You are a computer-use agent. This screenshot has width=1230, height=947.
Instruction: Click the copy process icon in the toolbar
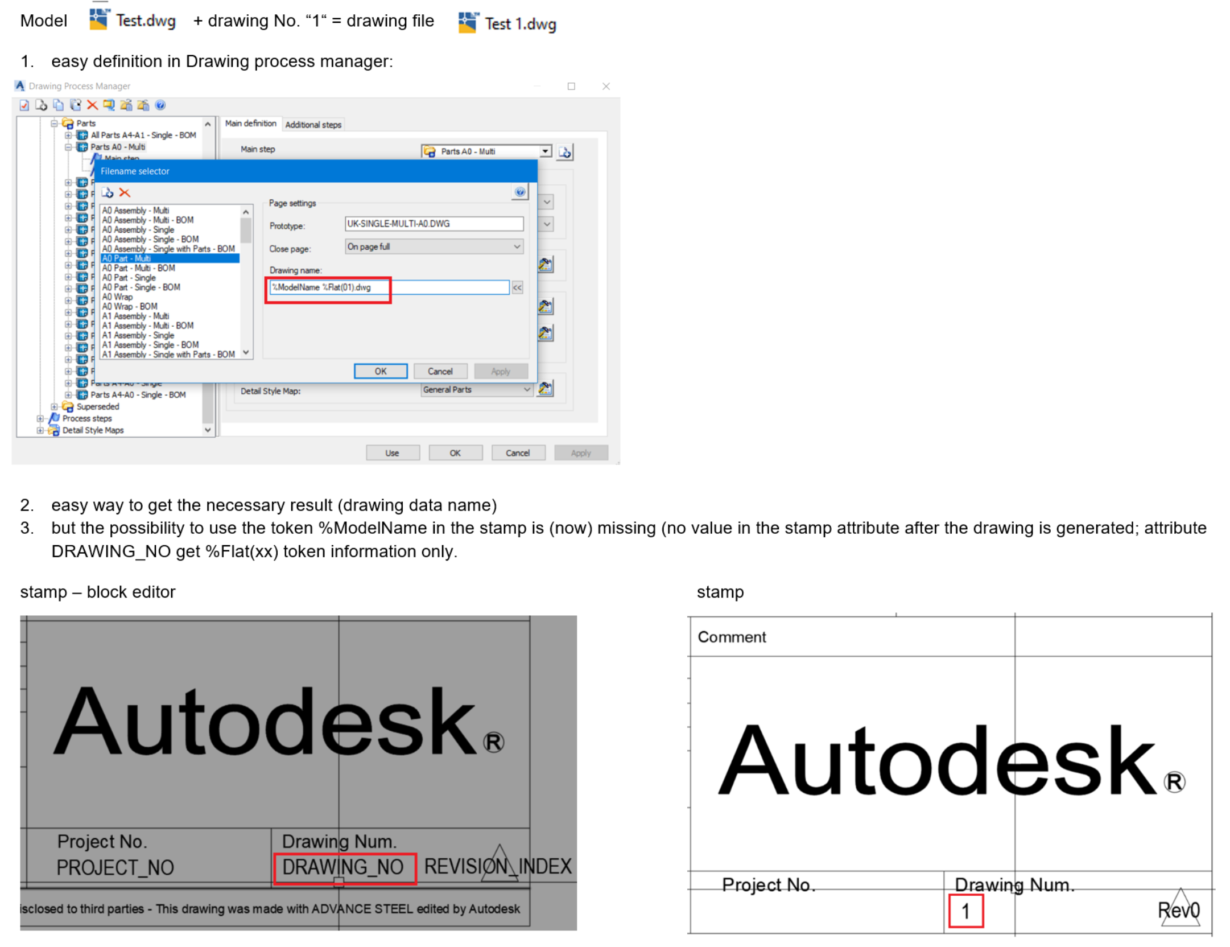pyautogui.click(x=57, y=105)
